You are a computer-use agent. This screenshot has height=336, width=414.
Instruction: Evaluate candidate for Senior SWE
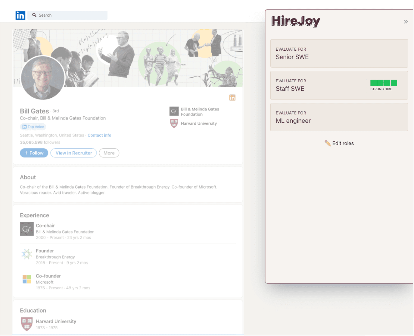pos(339,53)
